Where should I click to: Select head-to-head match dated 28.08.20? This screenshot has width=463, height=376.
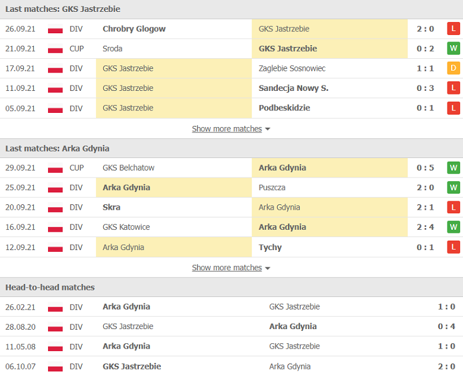(x=231, y=327)
